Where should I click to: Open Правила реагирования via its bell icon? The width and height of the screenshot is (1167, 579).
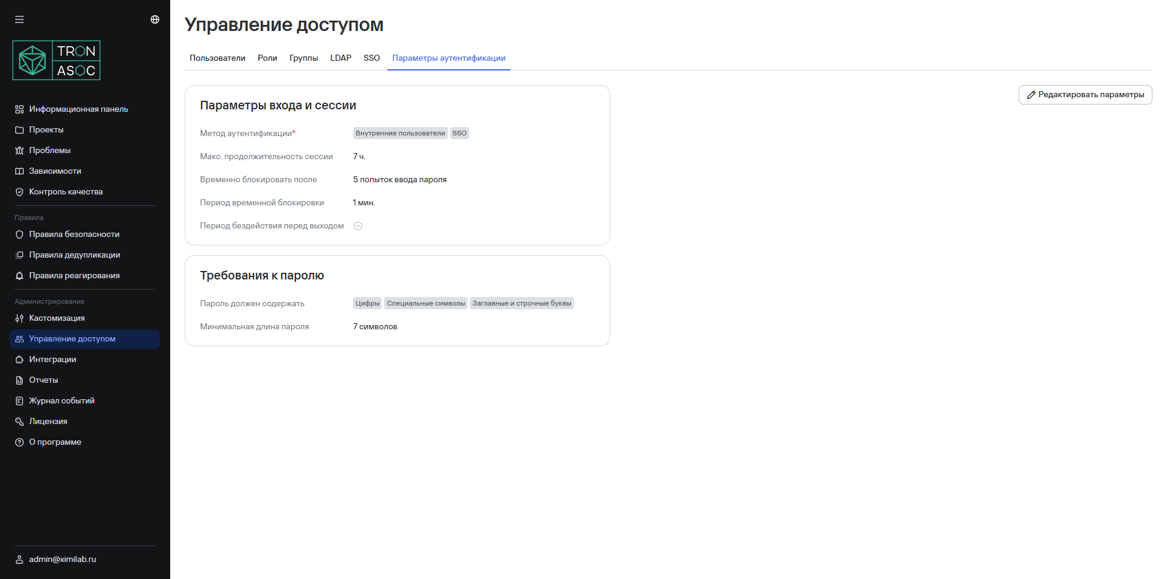(18, 275)
